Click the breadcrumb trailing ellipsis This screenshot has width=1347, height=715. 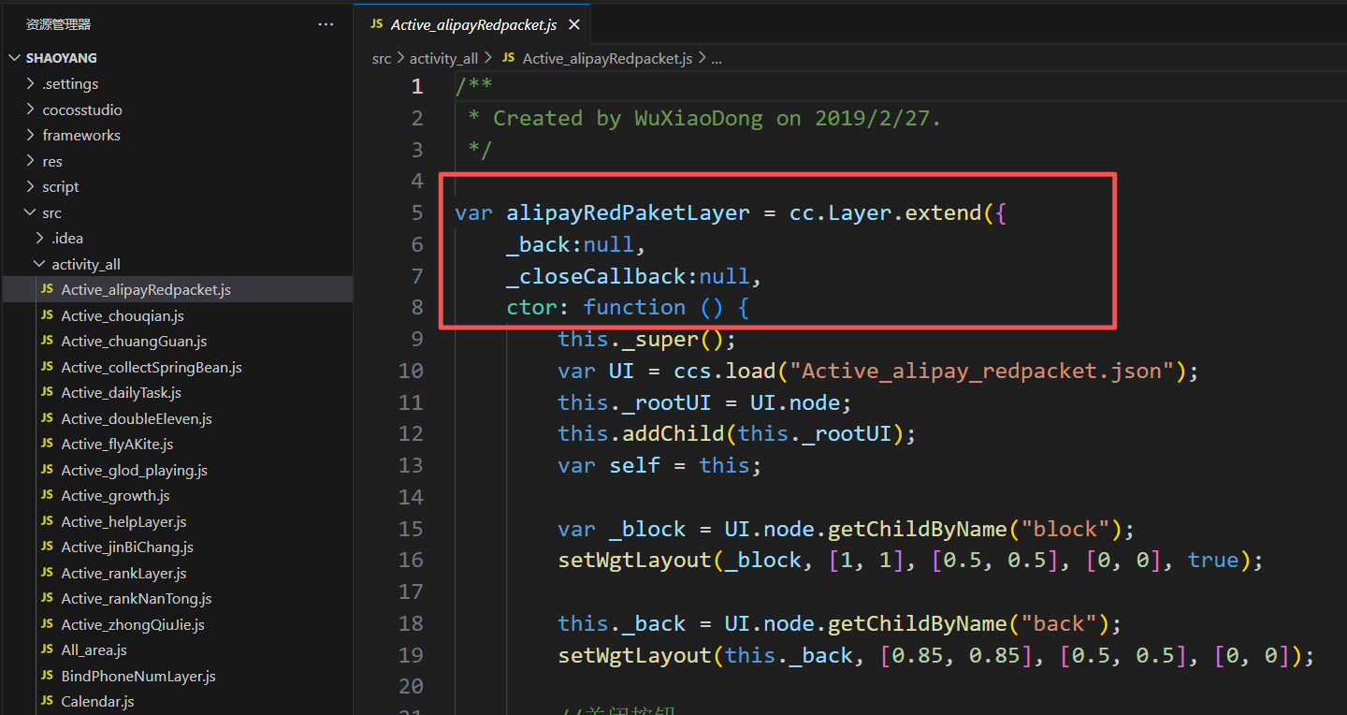click(717, 58)
